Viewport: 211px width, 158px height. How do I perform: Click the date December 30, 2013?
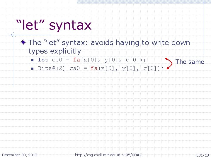click(x=20, y=155)
